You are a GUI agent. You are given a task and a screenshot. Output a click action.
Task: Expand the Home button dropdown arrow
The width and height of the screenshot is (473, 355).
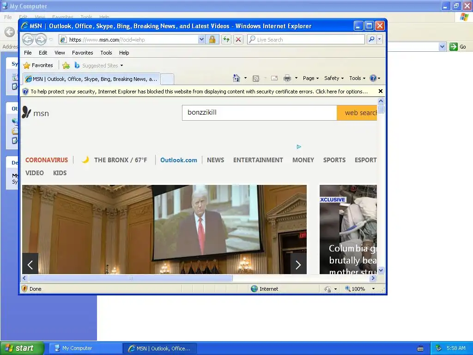point(245,78)
